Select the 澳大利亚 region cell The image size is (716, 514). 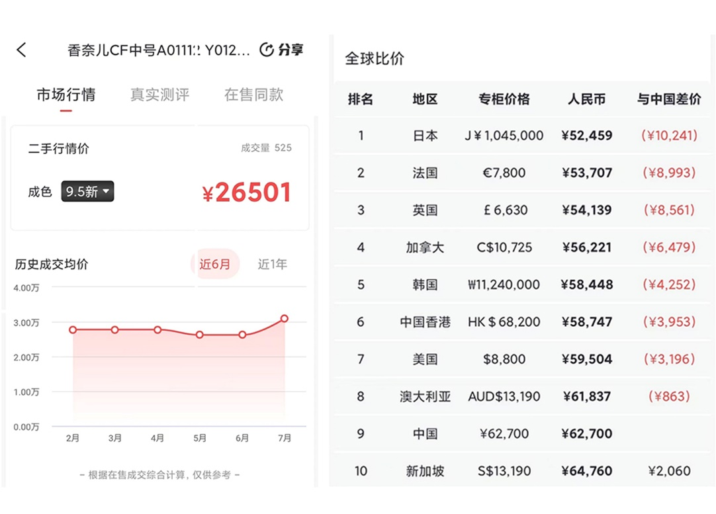425,397
